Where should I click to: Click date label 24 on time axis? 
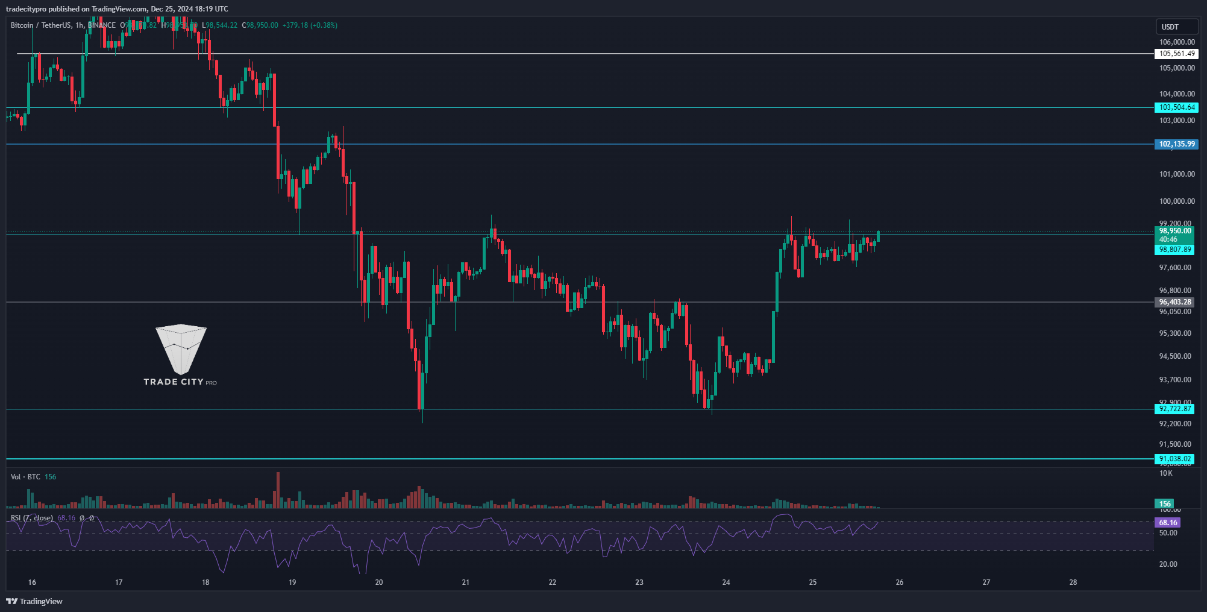pos(726,582)
